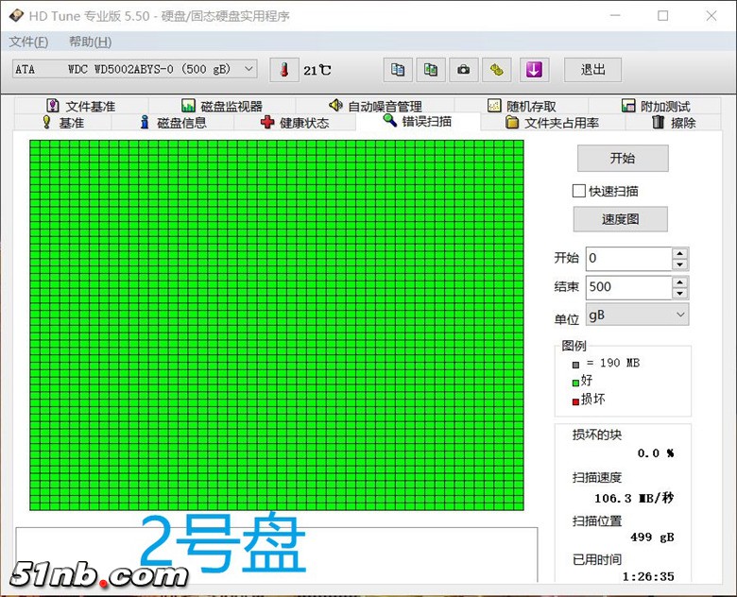Image resolution: width=737 pixels, height=597 pixels.
Task: Open the 健康状态 health tab
Action: point(294,123)
